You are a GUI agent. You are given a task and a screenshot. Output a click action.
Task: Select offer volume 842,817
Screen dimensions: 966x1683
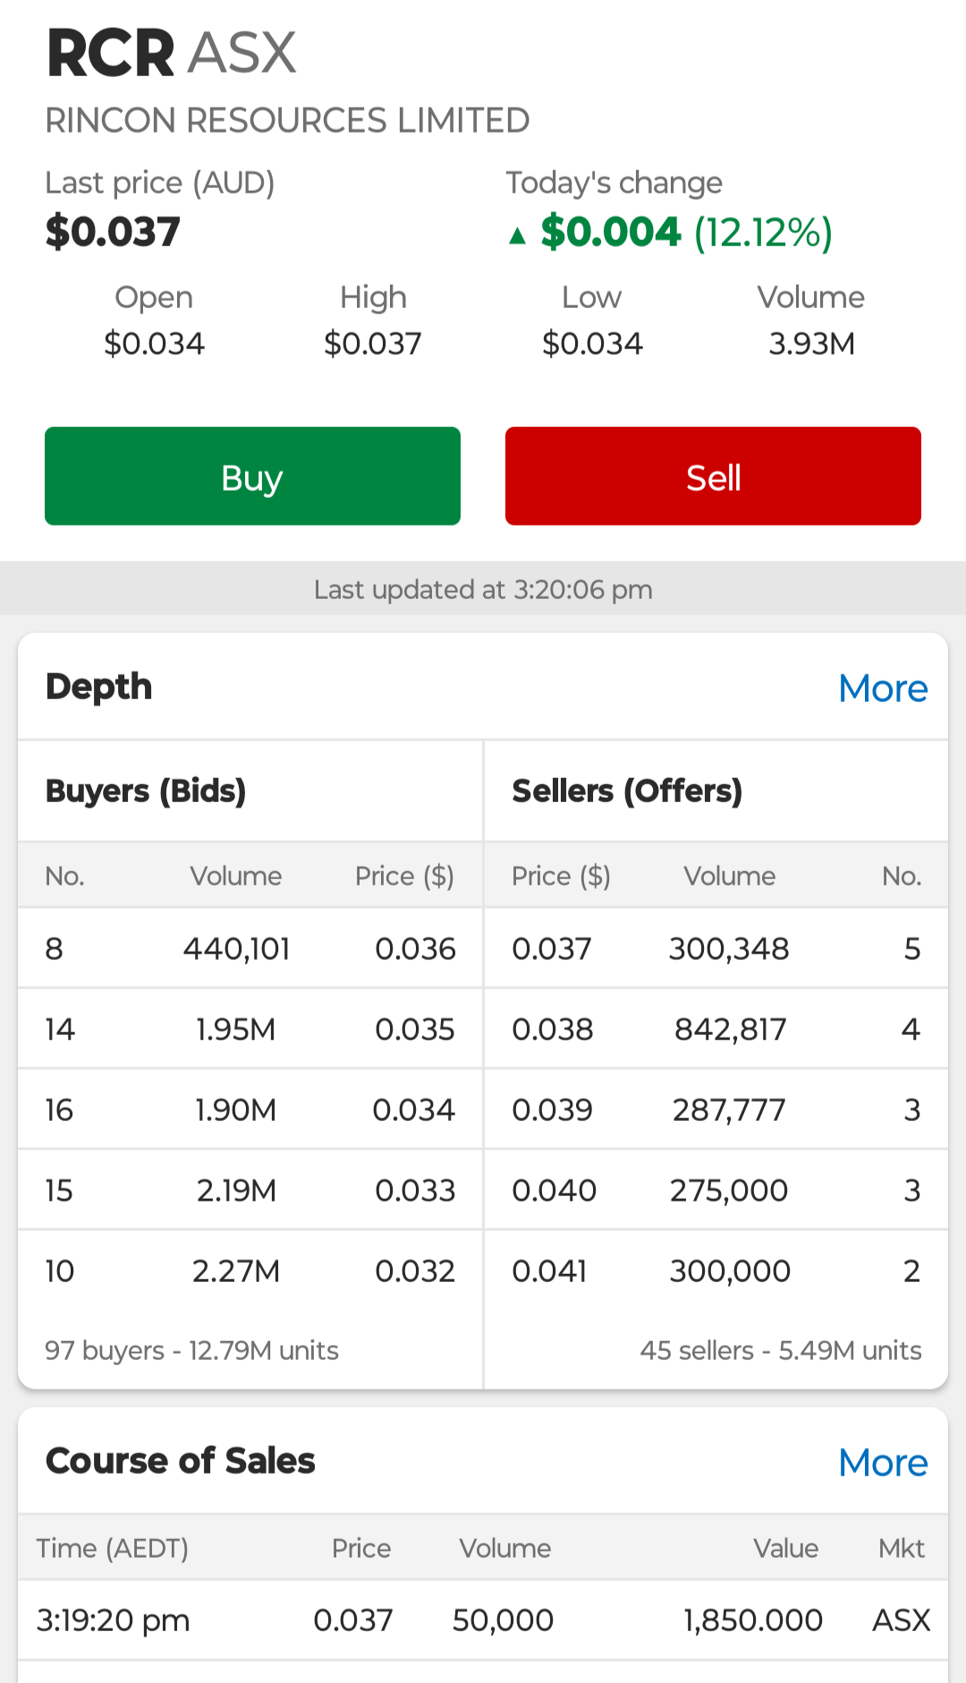[730, 1029]
